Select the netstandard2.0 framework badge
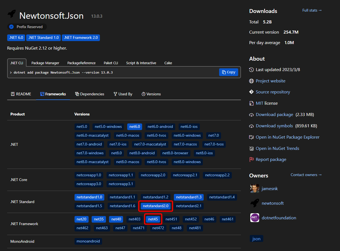340x251 pixels. (156, 206)
